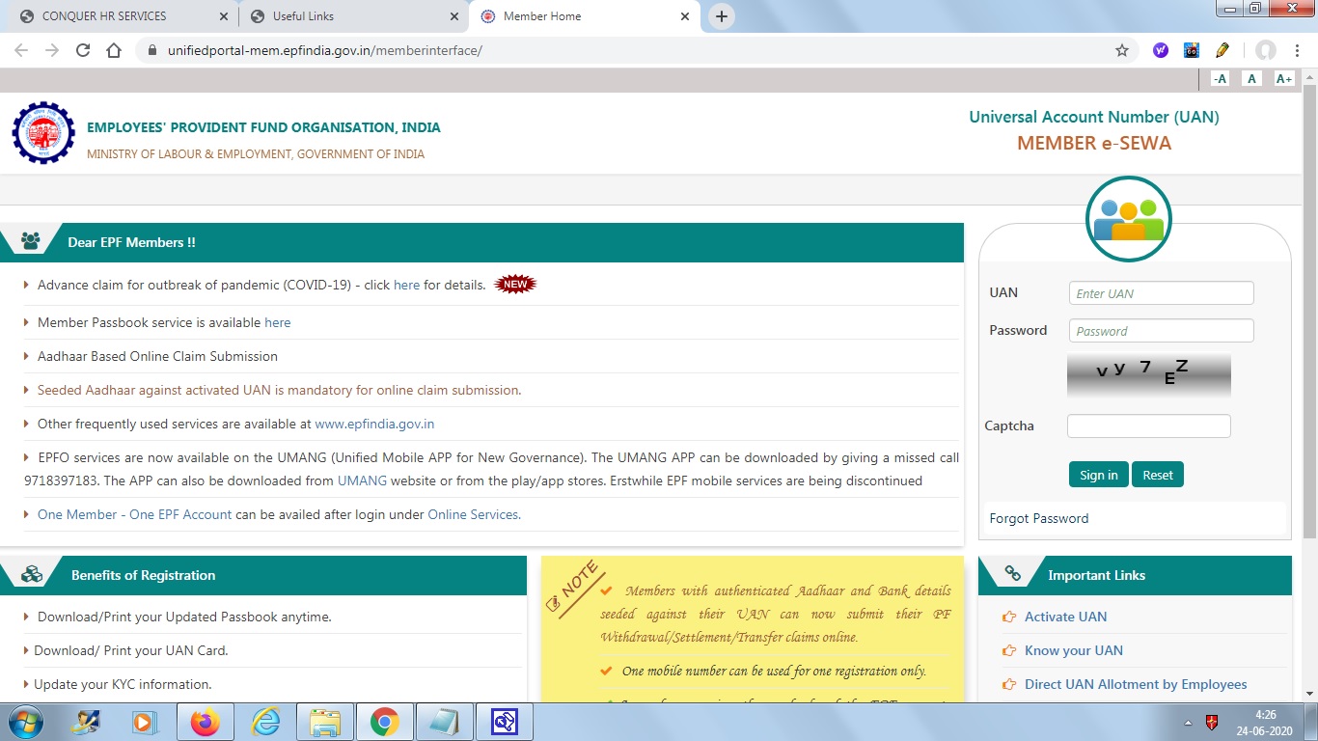Click into the UAN input field
Viewport: 1318px width, 741px height.
(1161, 293)
